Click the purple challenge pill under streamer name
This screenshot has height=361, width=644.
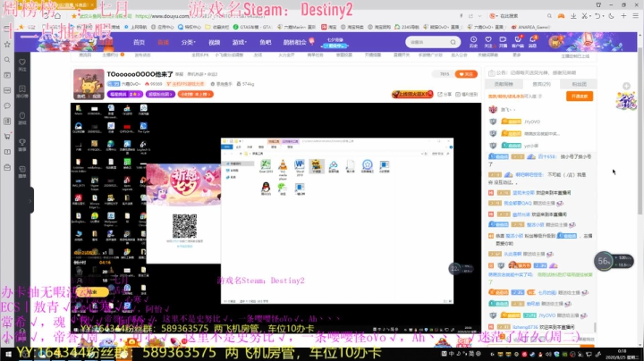125,95
